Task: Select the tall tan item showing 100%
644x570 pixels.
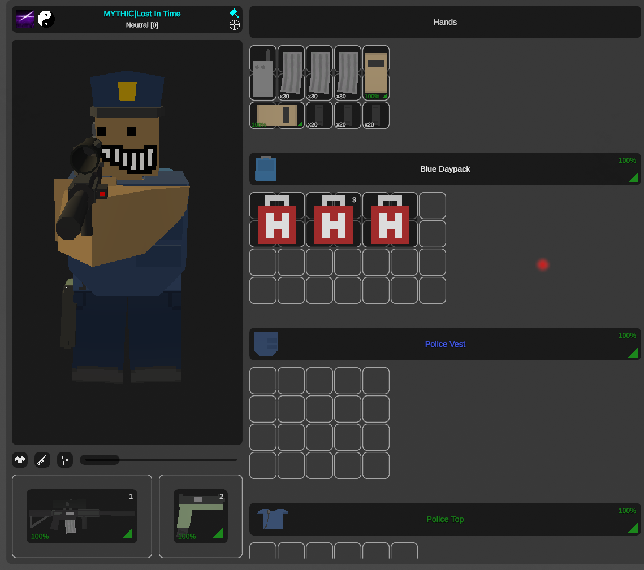Action: tap(376, 73)
